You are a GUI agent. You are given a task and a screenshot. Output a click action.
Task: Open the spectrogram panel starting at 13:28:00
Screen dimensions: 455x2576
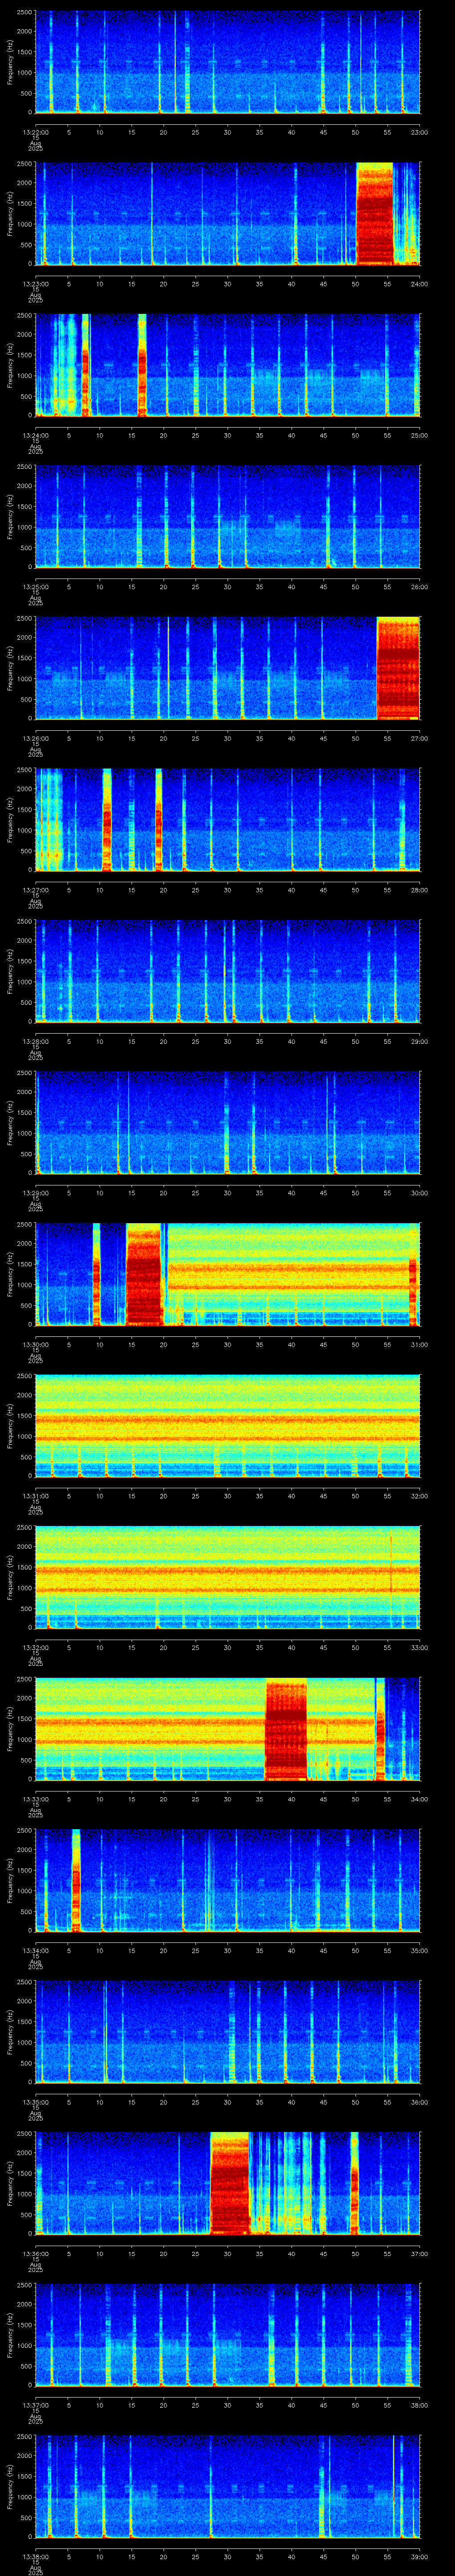tap(227, 971)
